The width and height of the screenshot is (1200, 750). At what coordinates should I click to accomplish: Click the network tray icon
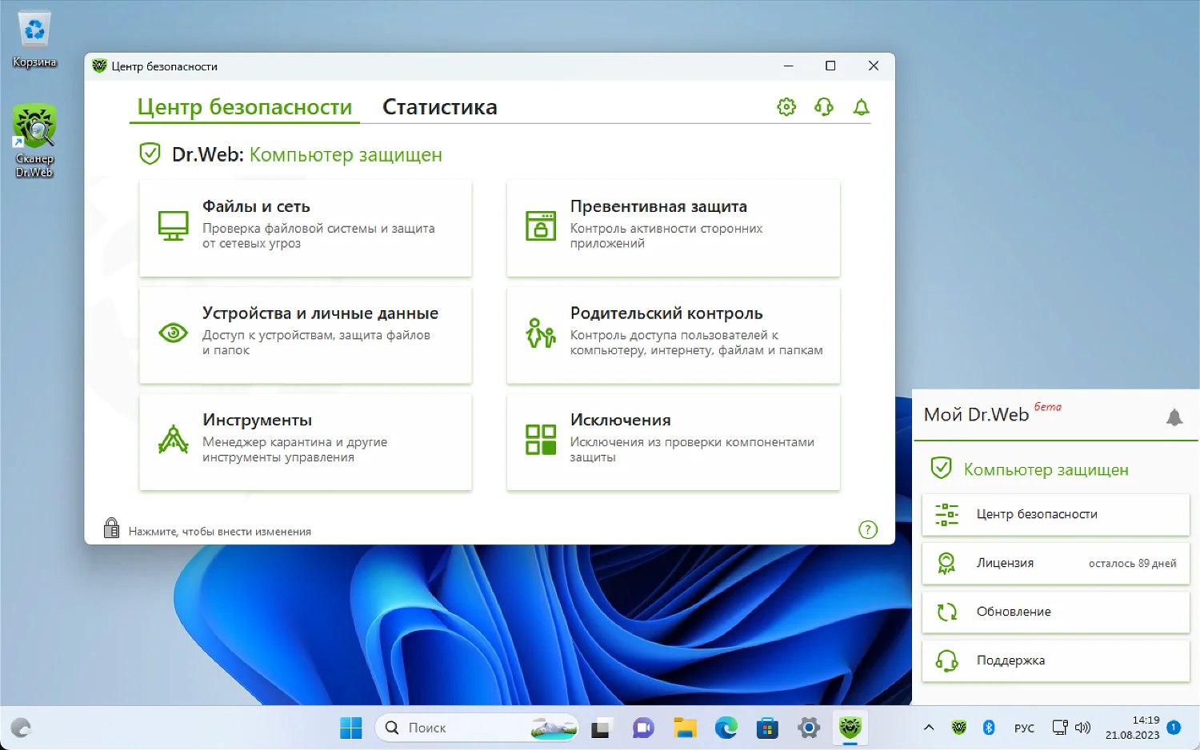[x=1060, y=728]
